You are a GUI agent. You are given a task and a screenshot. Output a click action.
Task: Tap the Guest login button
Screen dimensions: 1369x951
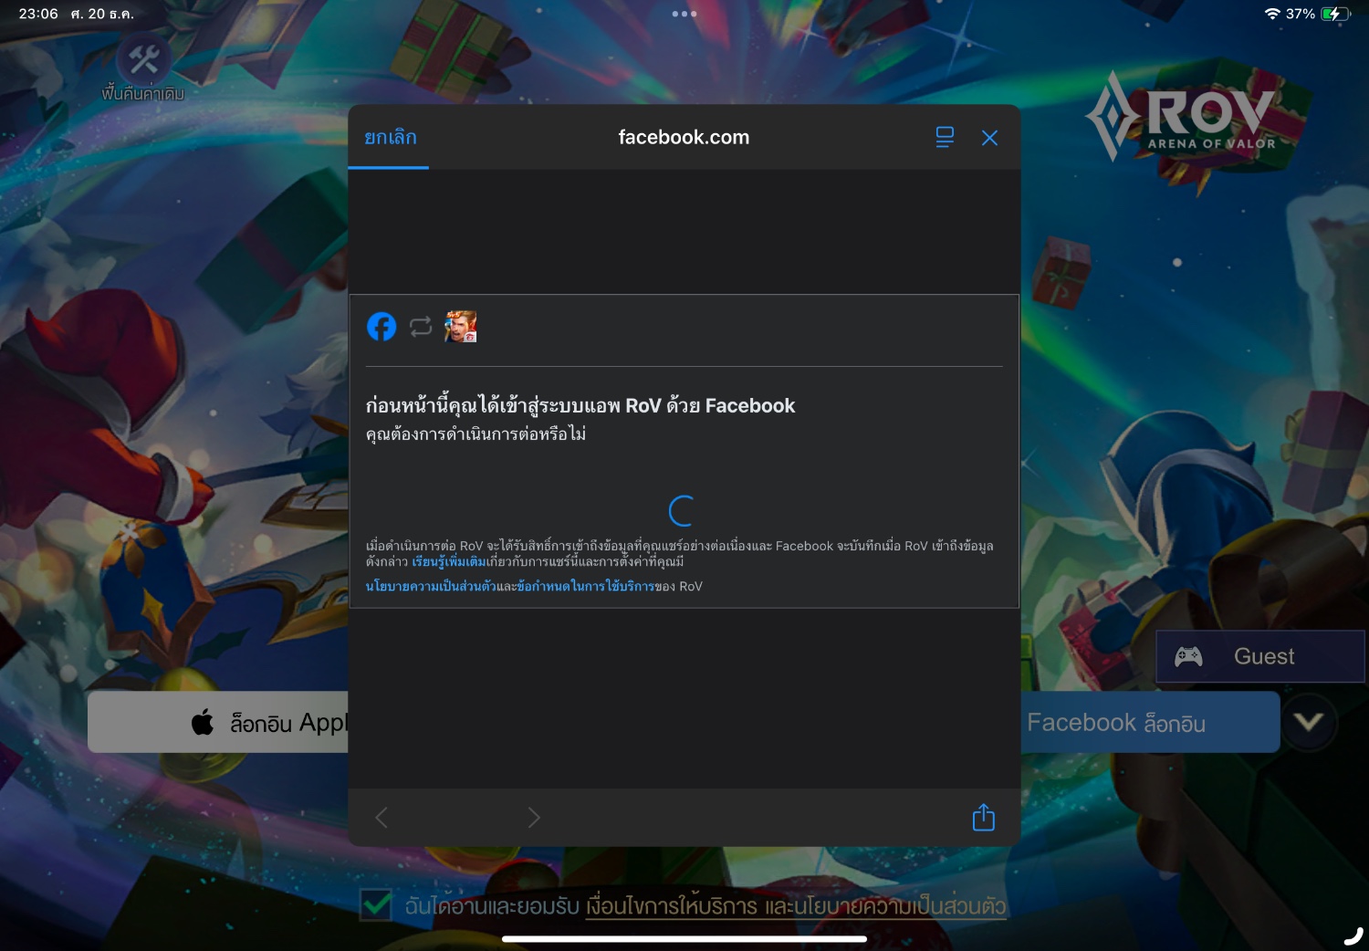1260,656
